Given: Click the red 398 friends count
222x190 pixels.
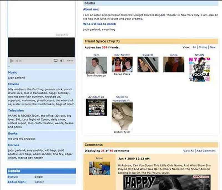Looking at the screenshot, I should tap(105, 47).
